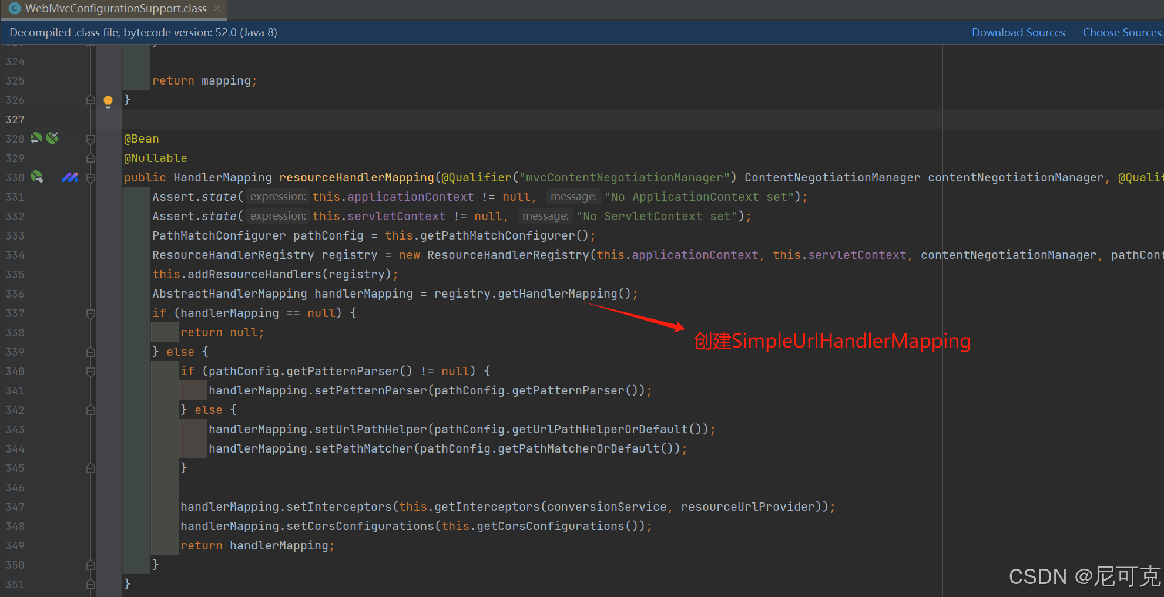Screen dimensions: 1164x597
Task: Click getPathMatchConfigurer call on line 333
Action: pos(497,235)
